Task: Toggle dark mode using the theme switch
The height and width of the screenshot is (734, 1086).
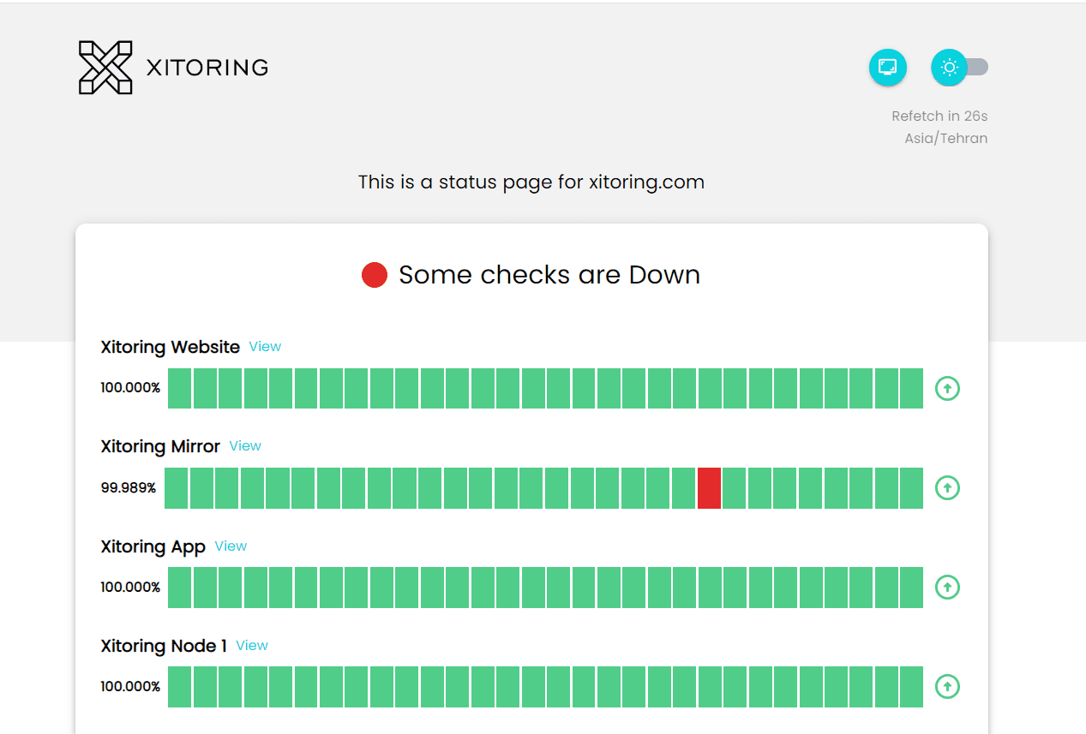Action: click(960, 67)
